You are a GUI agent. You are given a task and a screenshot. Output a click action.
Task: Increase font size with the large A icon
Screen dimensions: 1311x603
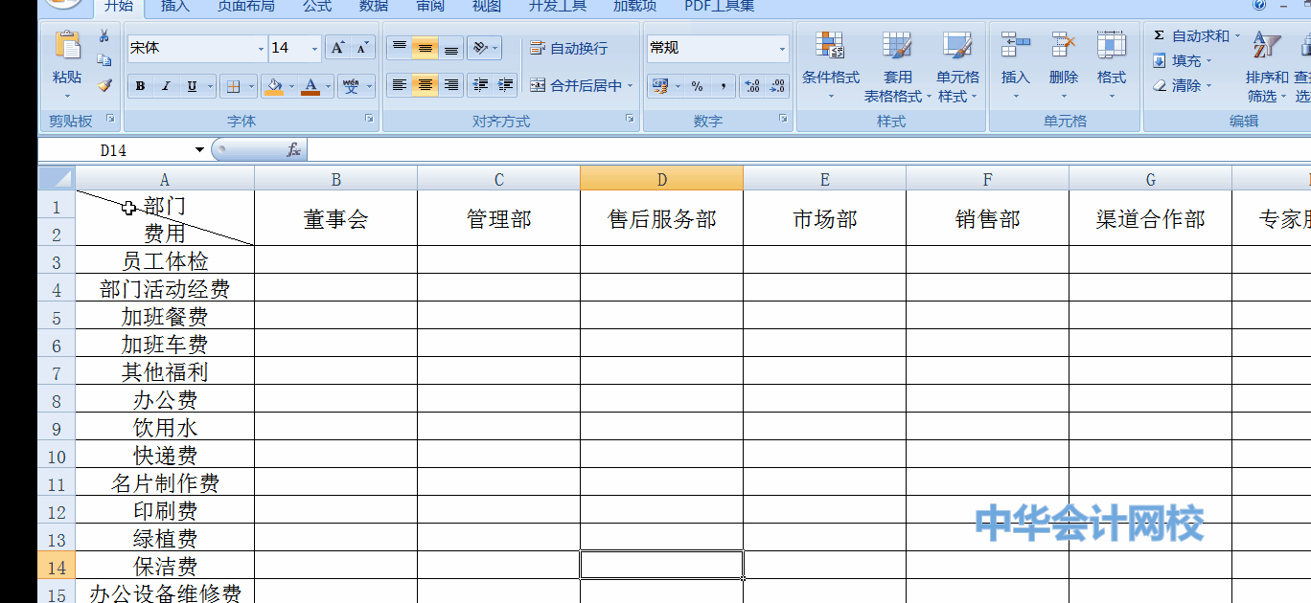338,48
